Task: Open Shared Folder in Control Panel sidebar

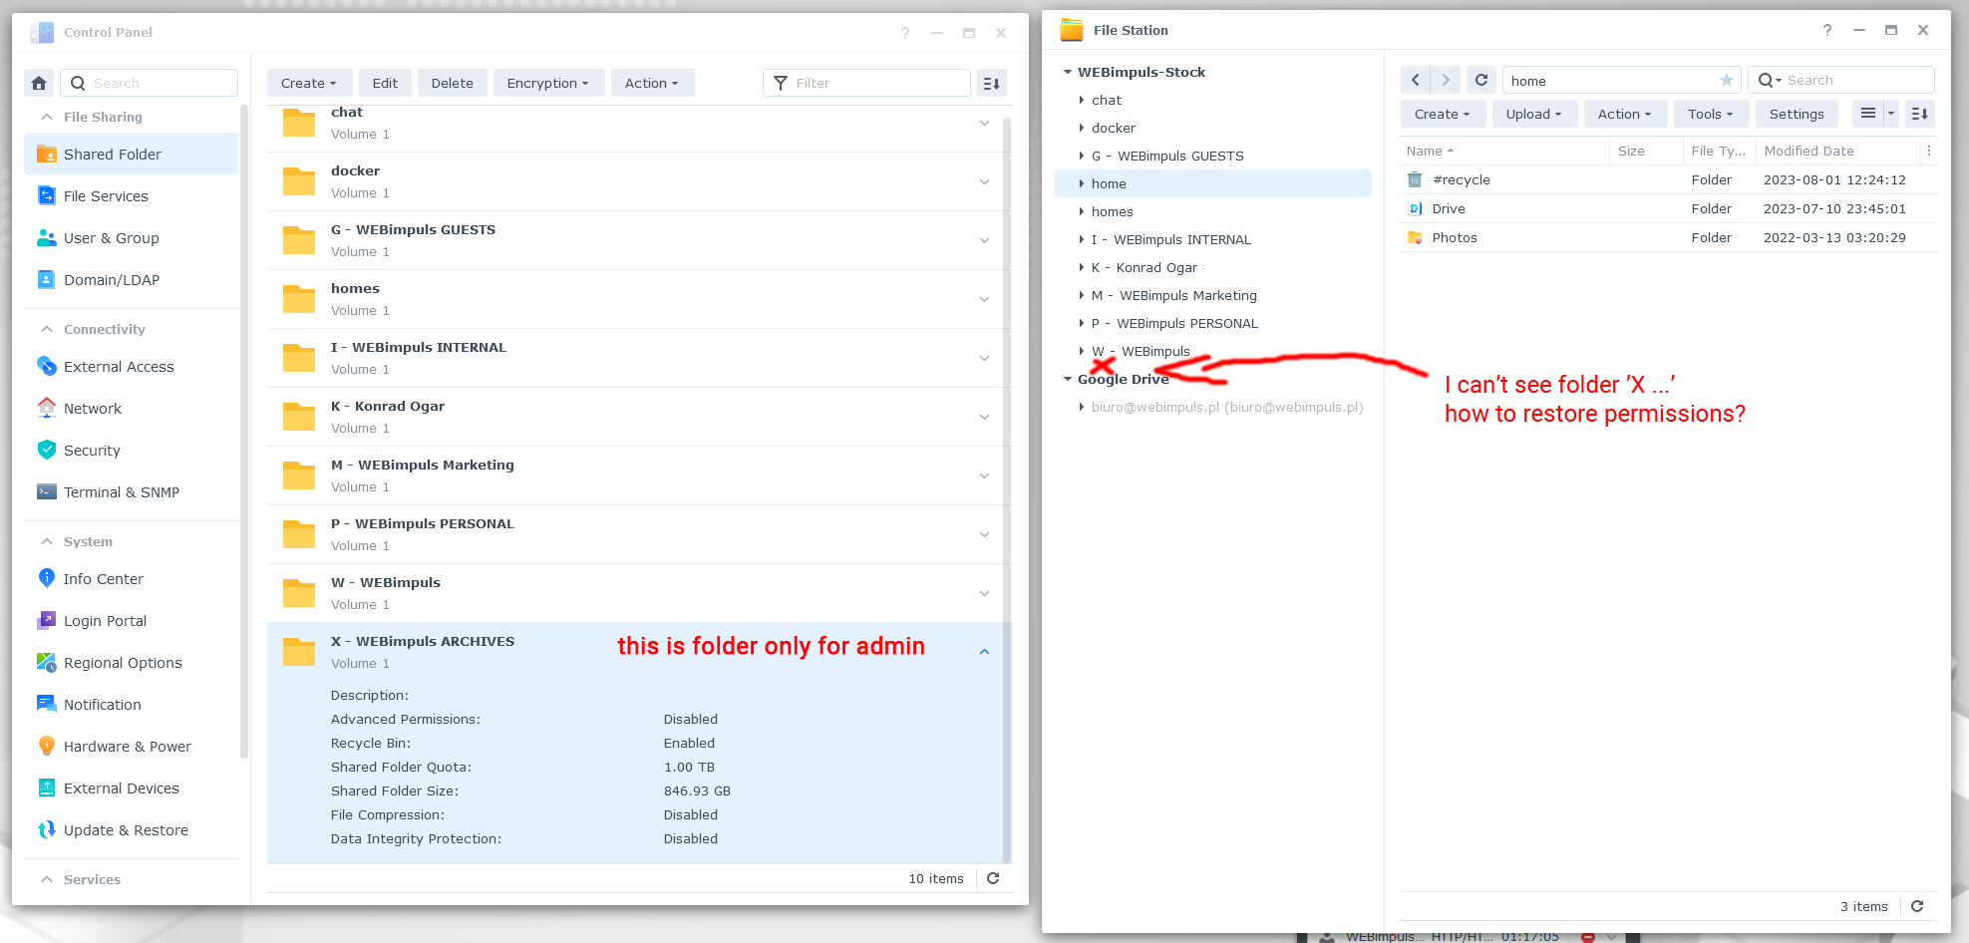Action: (112, 155)
